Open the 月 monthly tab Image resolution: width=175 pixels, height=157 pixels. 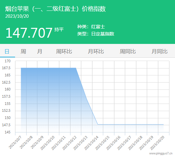click(x=40, y=51)
